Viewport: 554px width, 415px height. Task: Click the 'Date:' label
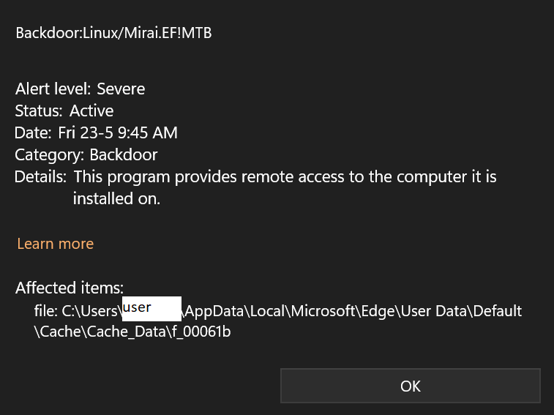[x=34, y=133]
